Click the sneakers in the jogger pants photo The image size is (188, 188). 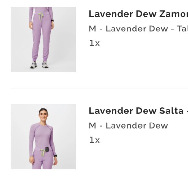click(x=40, y=65)
